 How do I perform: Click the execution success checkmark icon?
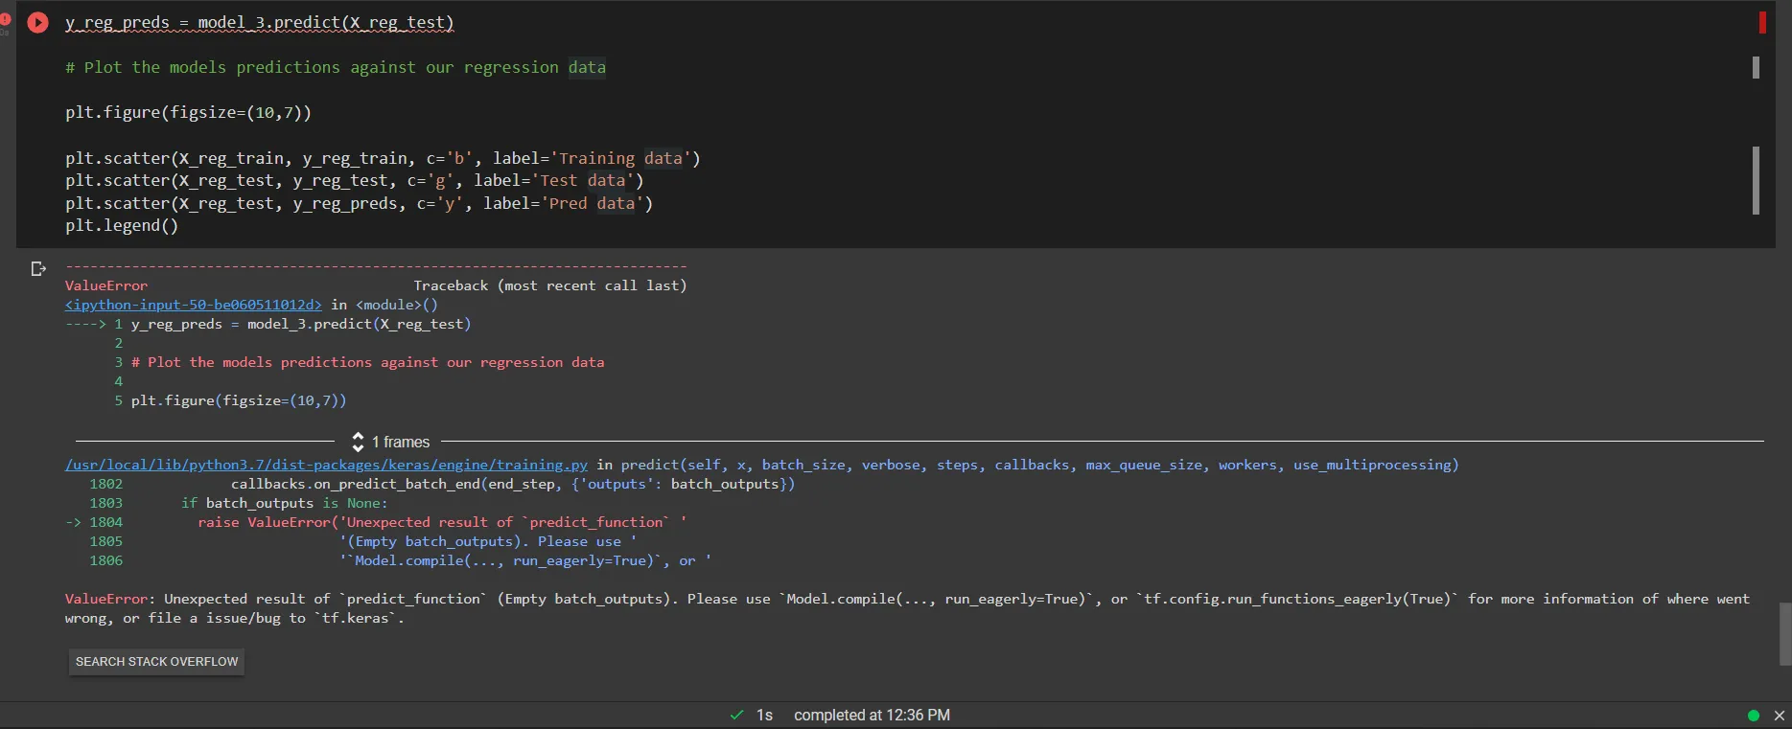[x=736, y=715]
